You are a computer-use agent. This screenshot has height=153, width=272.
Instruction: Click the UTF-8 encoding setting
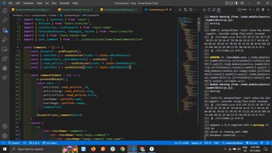207,143
